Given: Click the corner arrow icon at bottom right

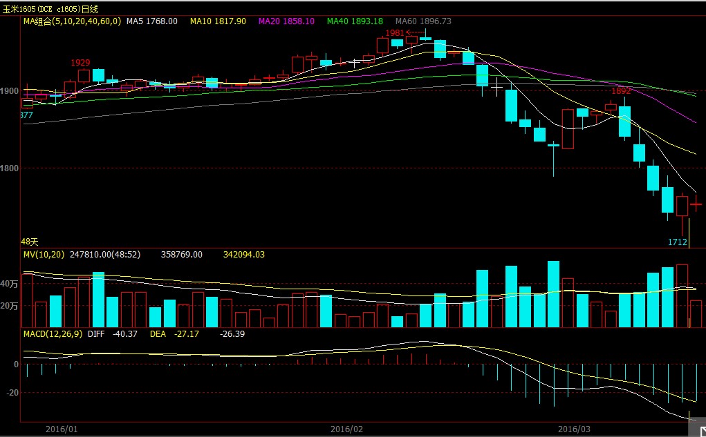Looking at the screenshot, I should click(698, 430).
